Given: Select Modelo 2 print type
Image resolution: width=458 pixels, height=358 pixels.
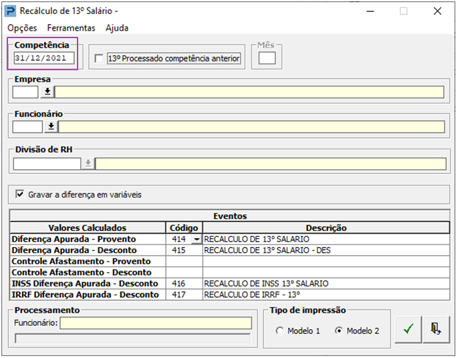Looking at the screenshot, I should (x=338, y=331).
